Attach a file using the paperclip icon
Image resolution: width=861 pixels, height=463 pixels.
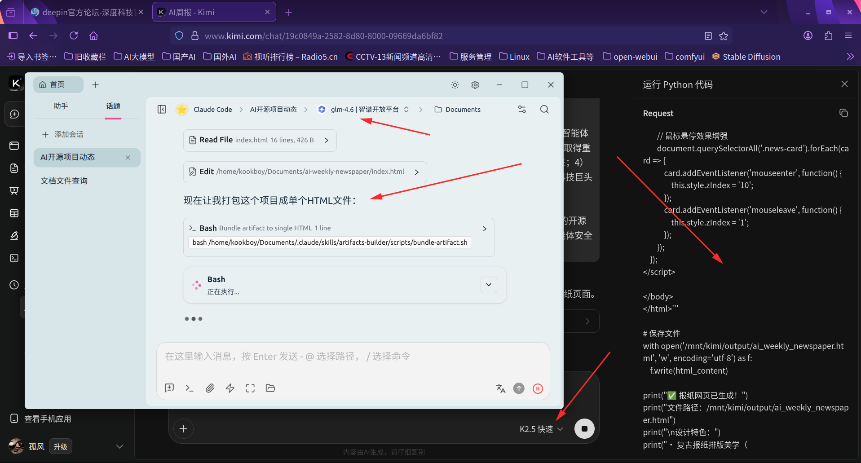click(209, 388)
